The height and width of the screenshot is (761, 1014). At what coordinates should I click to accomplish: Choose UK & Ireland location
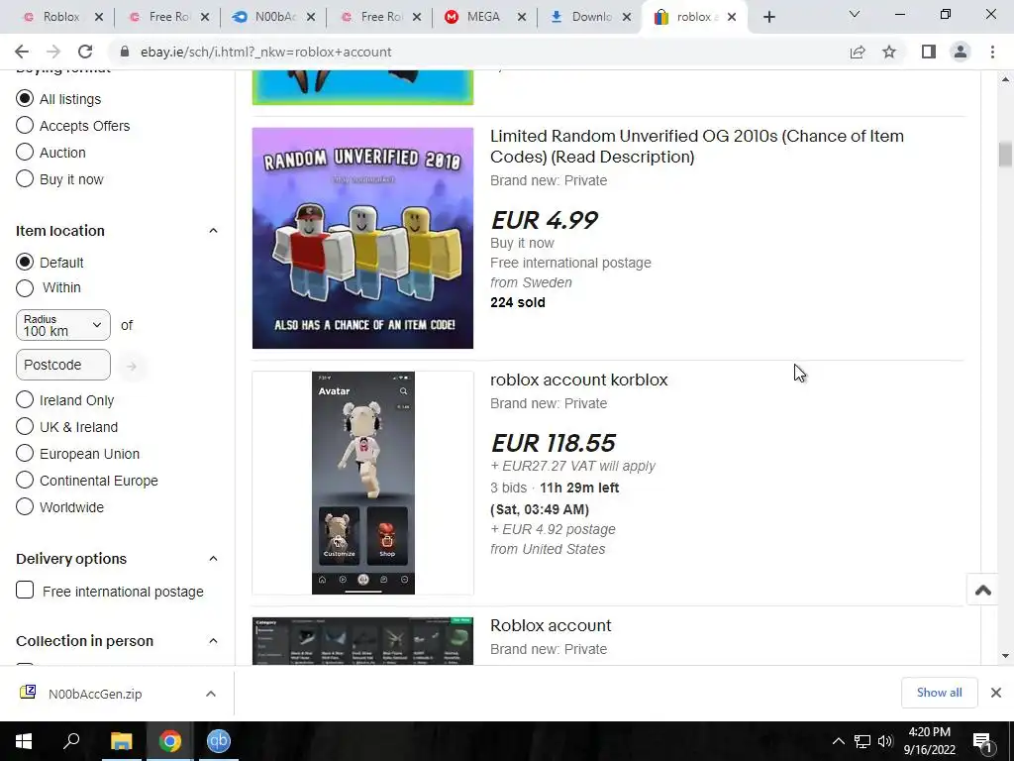(25, 426)
